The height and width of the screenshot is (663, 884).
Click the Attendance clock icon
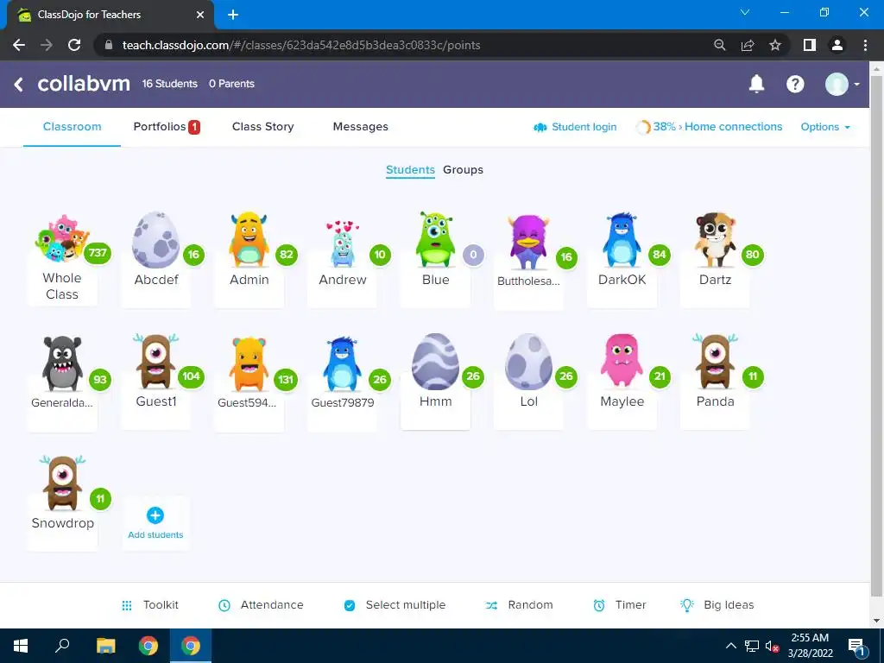[224, 605]
